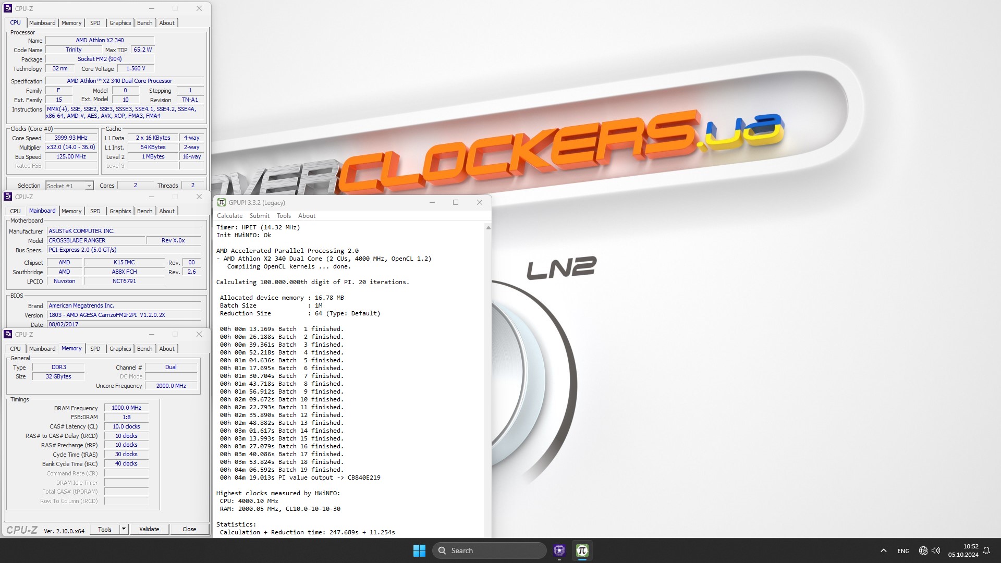
Task: Click PI value output CB840E219 line
Action: coord(300,478)
